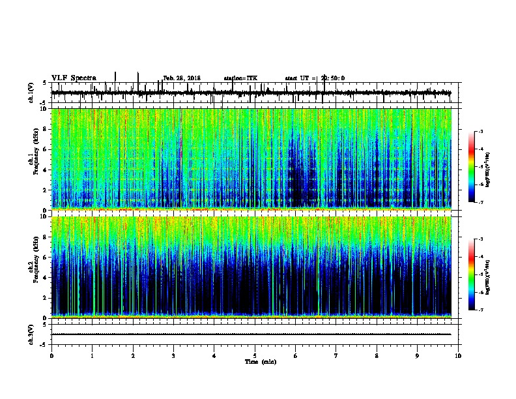Click the "-7" tick on ch.1 colorbar
This screenshot has width=516, height=399.
click(x=480, y=202)
